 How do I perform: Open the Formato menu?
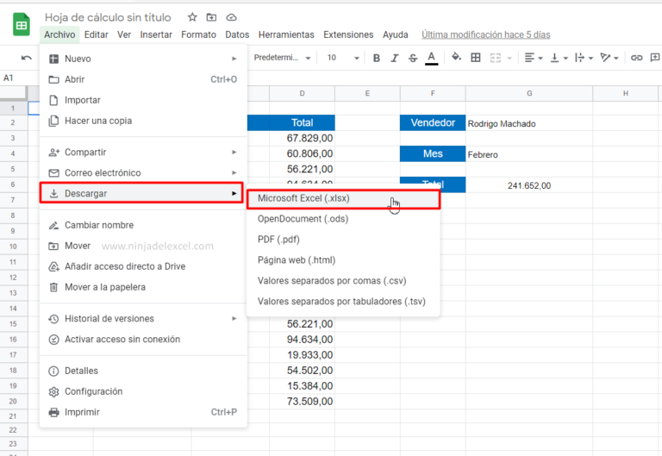pos(198,34)
